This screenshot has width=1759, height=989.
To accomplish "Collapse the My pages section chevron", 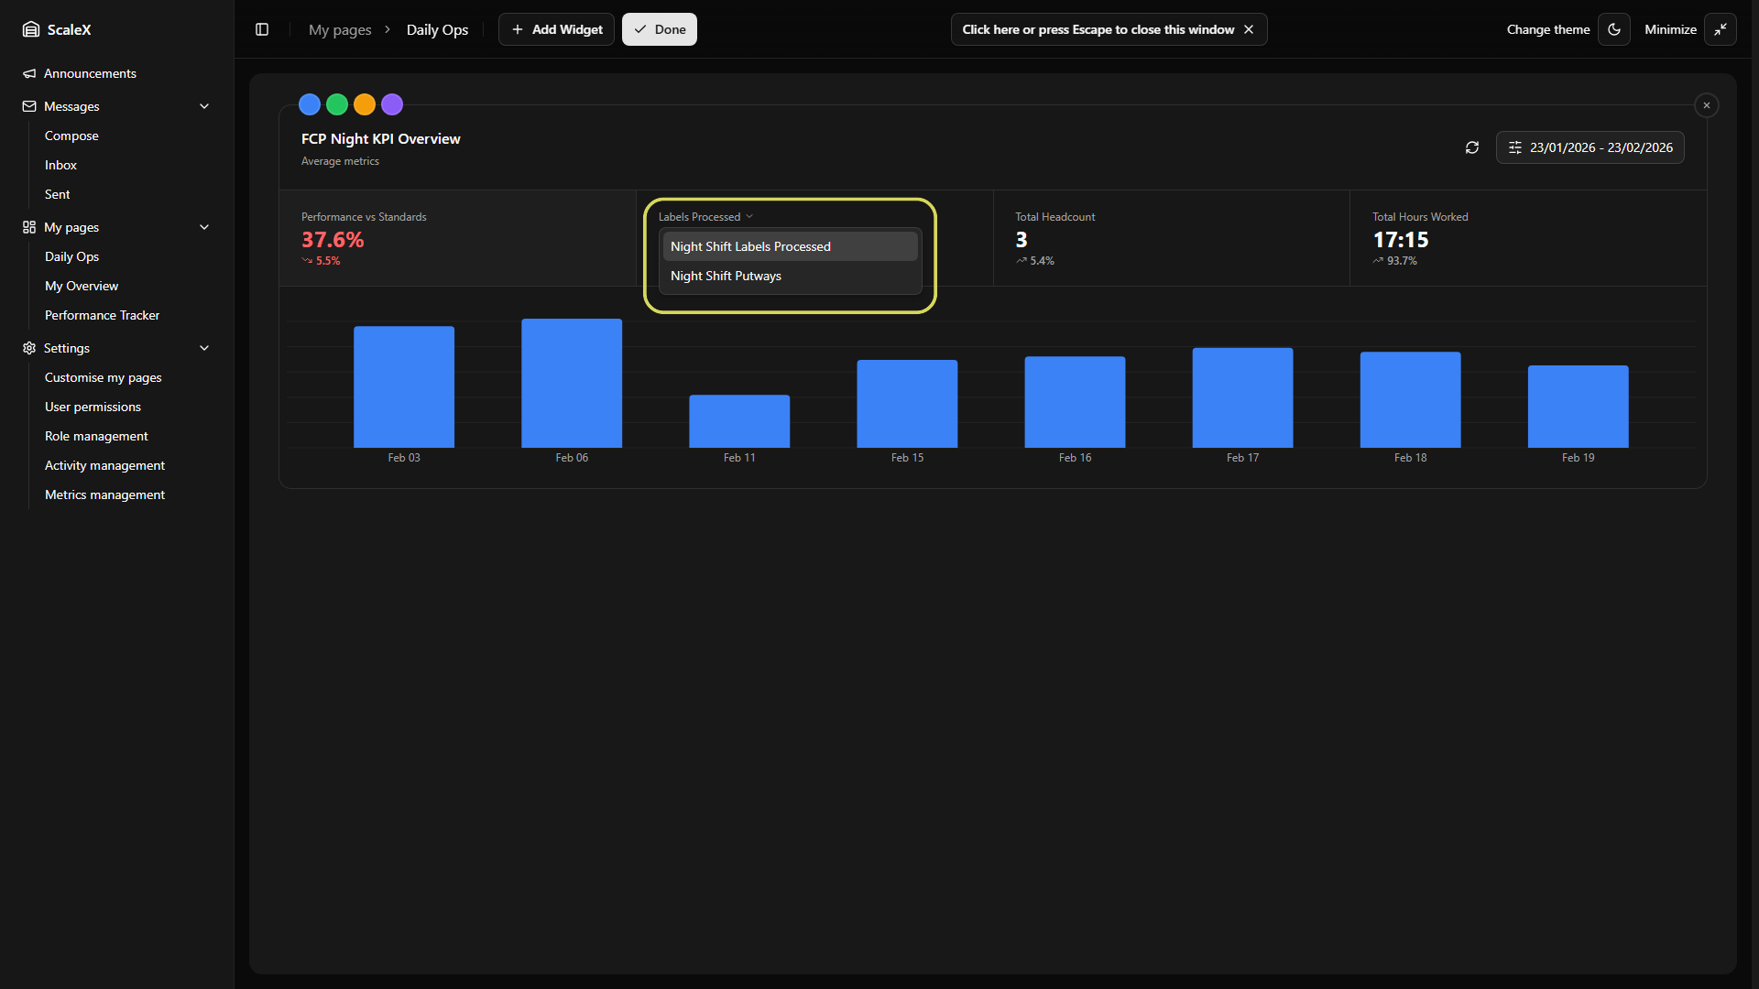I will point(204,227).
